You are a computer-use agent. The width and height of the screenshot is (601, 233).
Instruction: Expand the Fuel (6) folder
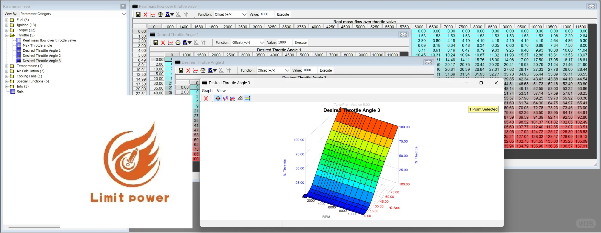[7, 20]
